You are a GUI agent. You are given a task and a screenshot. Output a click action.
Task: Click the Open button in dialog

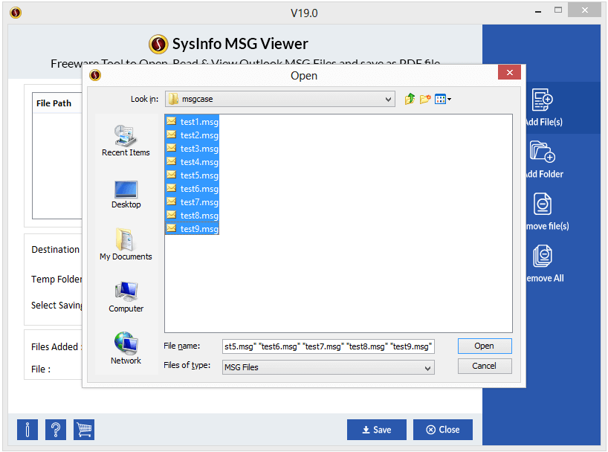click(485, 346)
